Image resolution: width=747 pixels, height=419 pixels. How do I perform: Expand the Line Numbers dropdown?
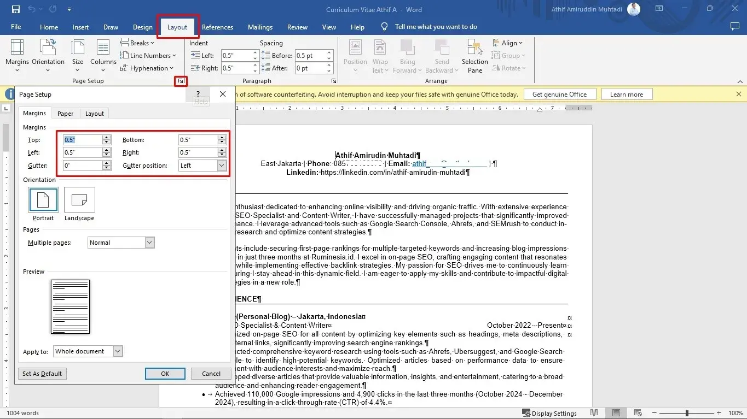tap(148, 56)
